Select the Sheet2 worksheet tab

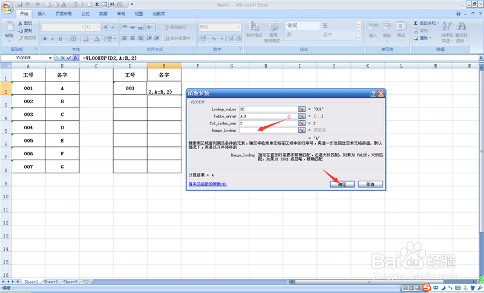[x=51, y=282]
